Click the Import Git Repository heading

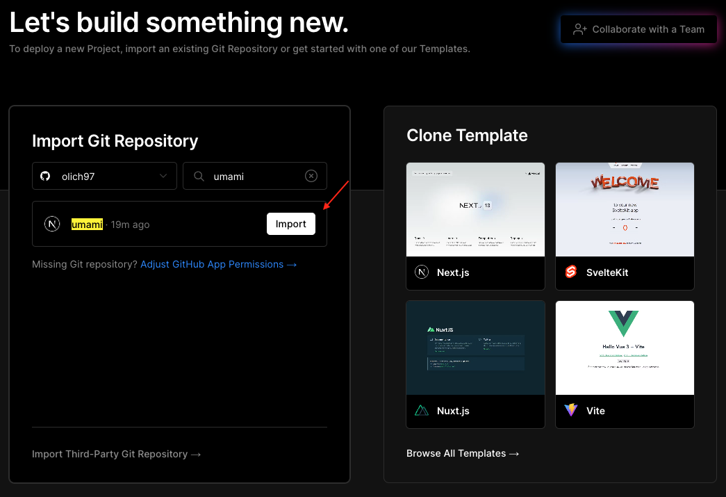pos(115,141)
